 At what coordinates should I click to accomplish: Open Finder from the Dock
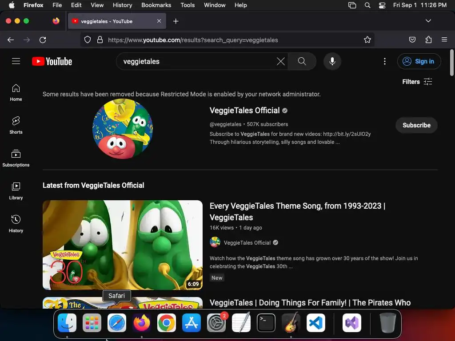click(x=67, y=323)
